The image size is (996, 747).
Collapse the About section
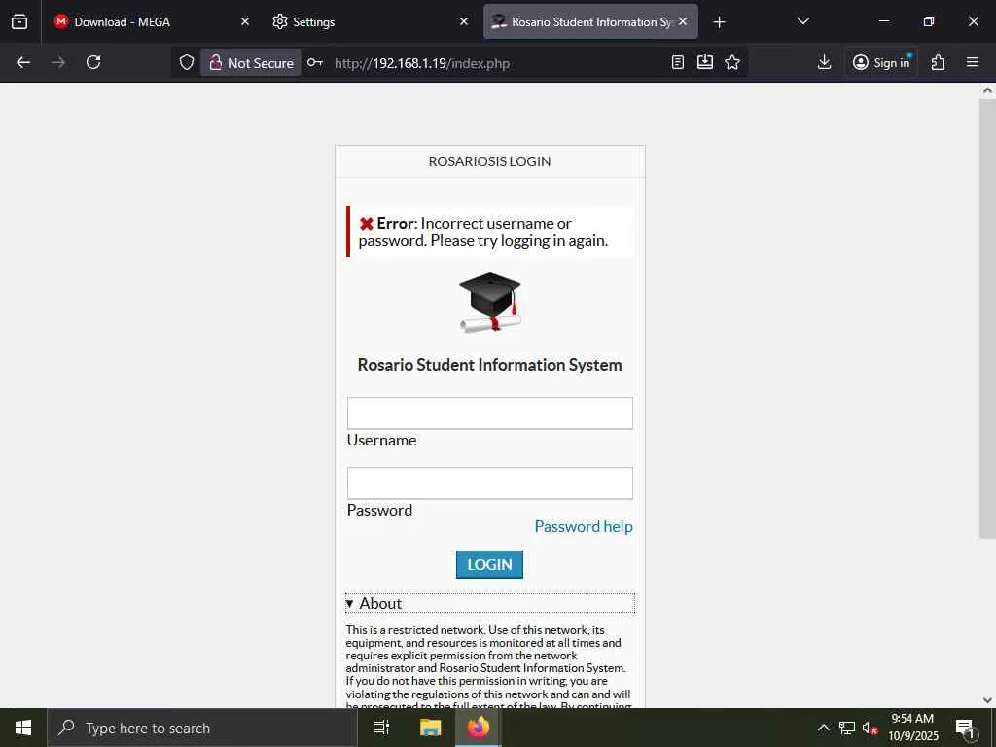pyautogui.click(x=490, y=603)
